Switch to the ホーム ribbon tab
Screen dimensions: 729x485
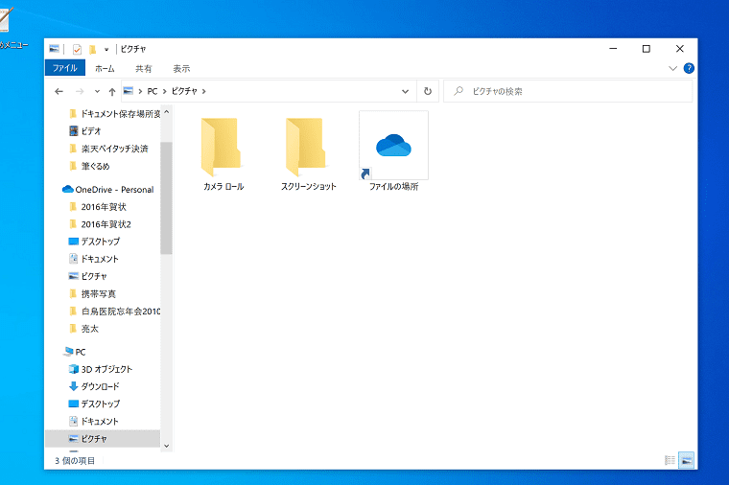(x=105, y=69)
